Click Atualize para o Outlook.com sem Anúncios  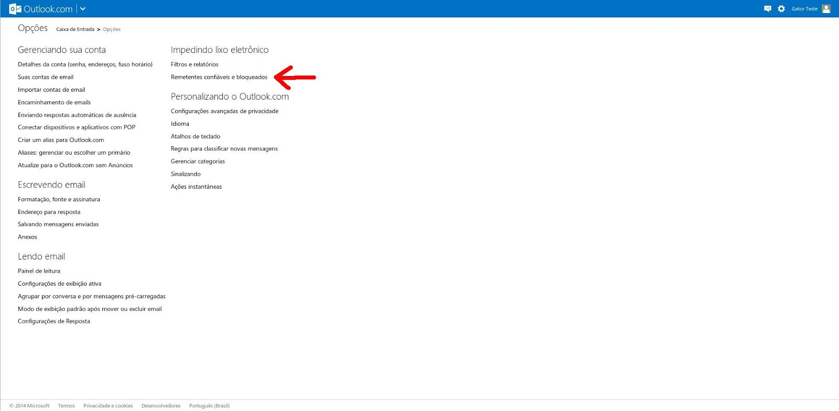76,165
